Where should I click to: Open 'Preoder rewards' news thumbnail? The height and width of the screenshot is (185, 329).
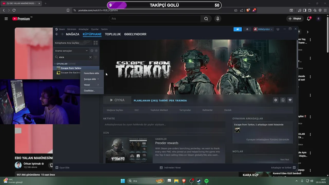pos(128,150)
